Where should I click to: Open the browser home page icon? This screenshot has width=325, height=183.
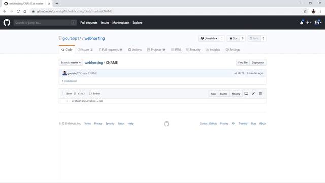click(25, 11)
